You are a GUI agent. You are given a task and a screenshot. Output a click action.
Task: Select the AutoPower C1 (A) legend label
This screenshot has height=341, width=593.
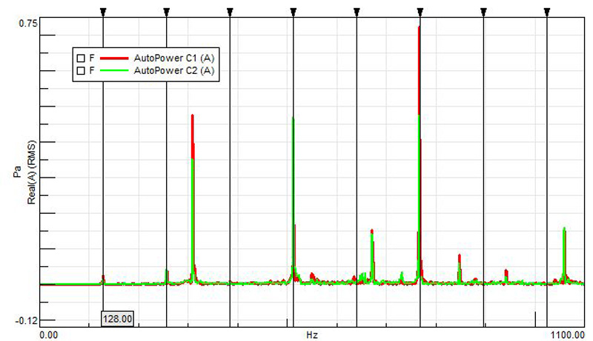(x=174, y=58)
